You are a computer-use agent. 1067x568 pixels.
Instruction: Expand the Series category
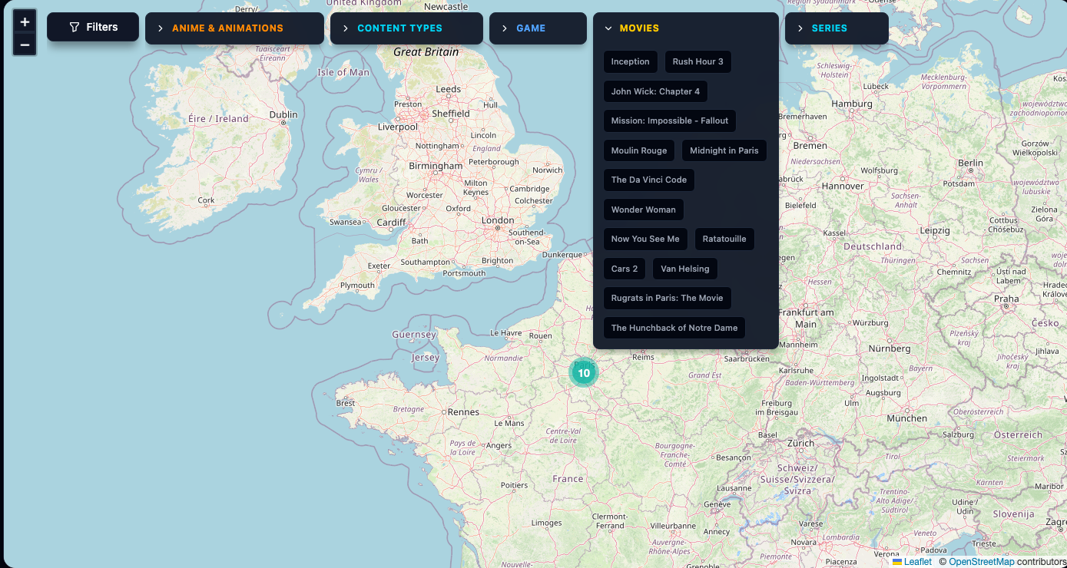click(x=836, y=28)
